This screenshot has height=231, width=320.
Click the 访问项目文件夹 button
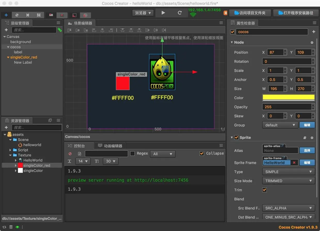pyautogui.click(x=250, y=13)
